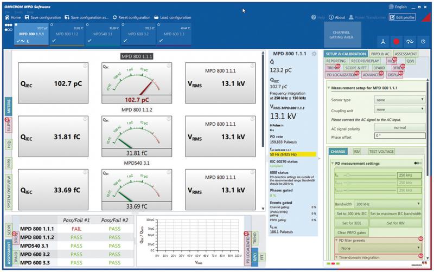Image resolution: width=434 pixels, height=272 pixels.
Task: Open the gear settings beside MPD 800 1.1.1
Action: (x=314, y=54)
